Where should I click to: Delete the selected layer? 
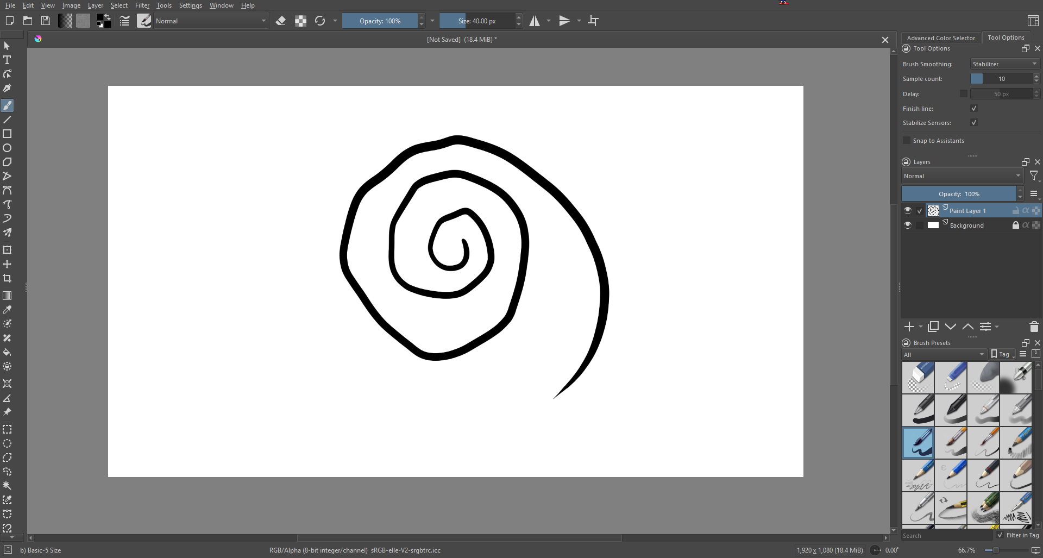click(x=1034, y=327)
